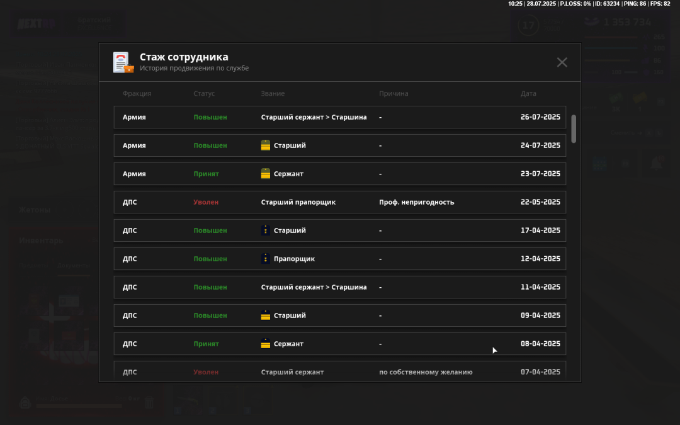Click rank Старший прапорщик
The image size is (680, 425).
(298, 202)
